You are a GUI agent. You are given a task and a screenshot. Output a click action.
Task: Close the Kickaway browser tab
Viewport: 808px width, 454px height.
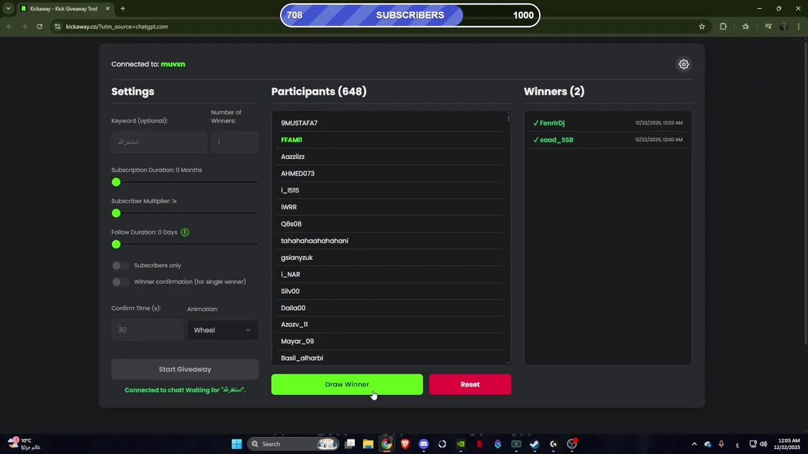pos(107,9)
